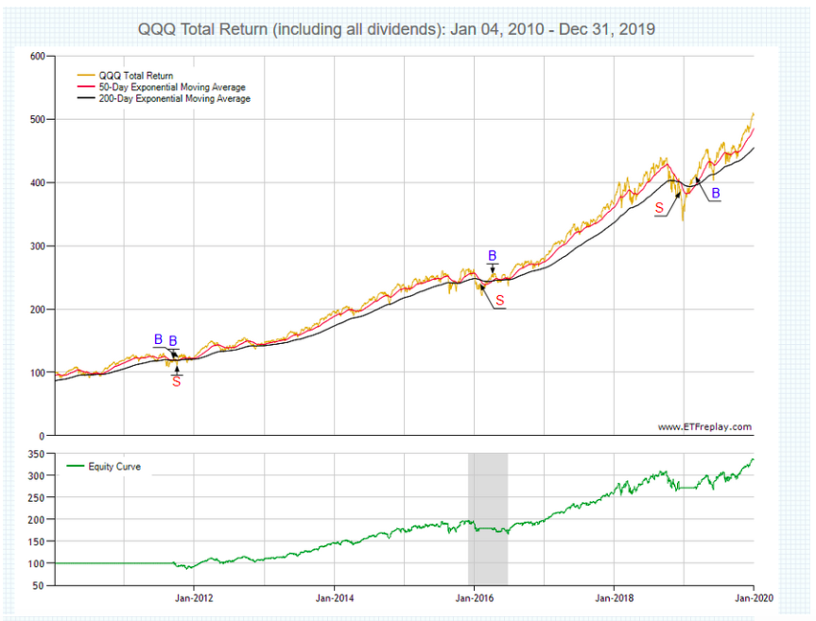Click the 600 y-axis label
This screenshot has width=816, height=621.
coord(38,56)
